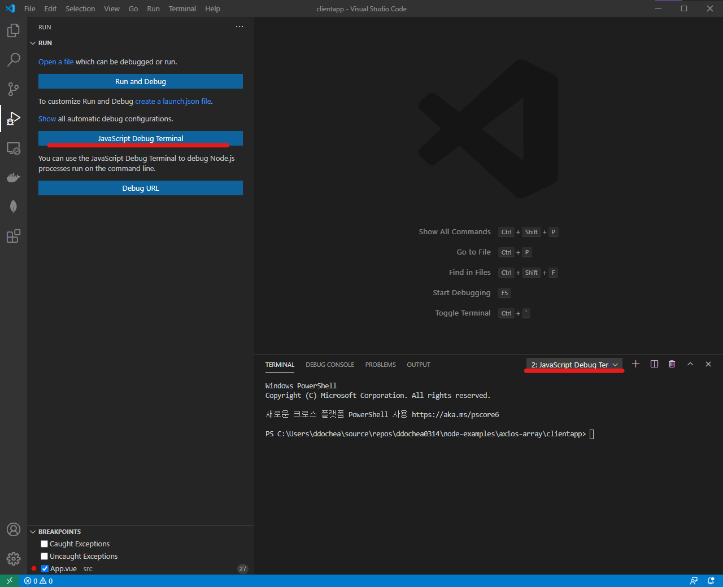The image size is (723, 587).
Task: Open notifications bell in status bar
Action: [711, 581]
